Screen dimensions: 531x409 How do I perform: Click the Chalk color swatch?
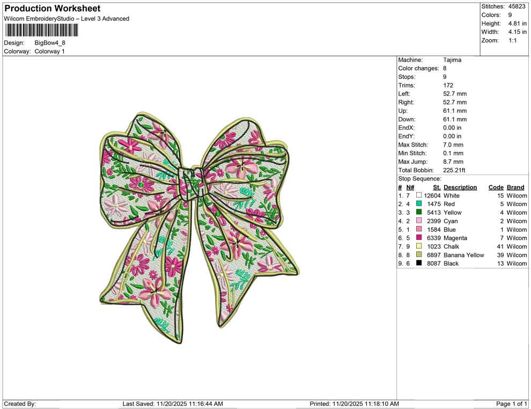(x=419, y=246)
